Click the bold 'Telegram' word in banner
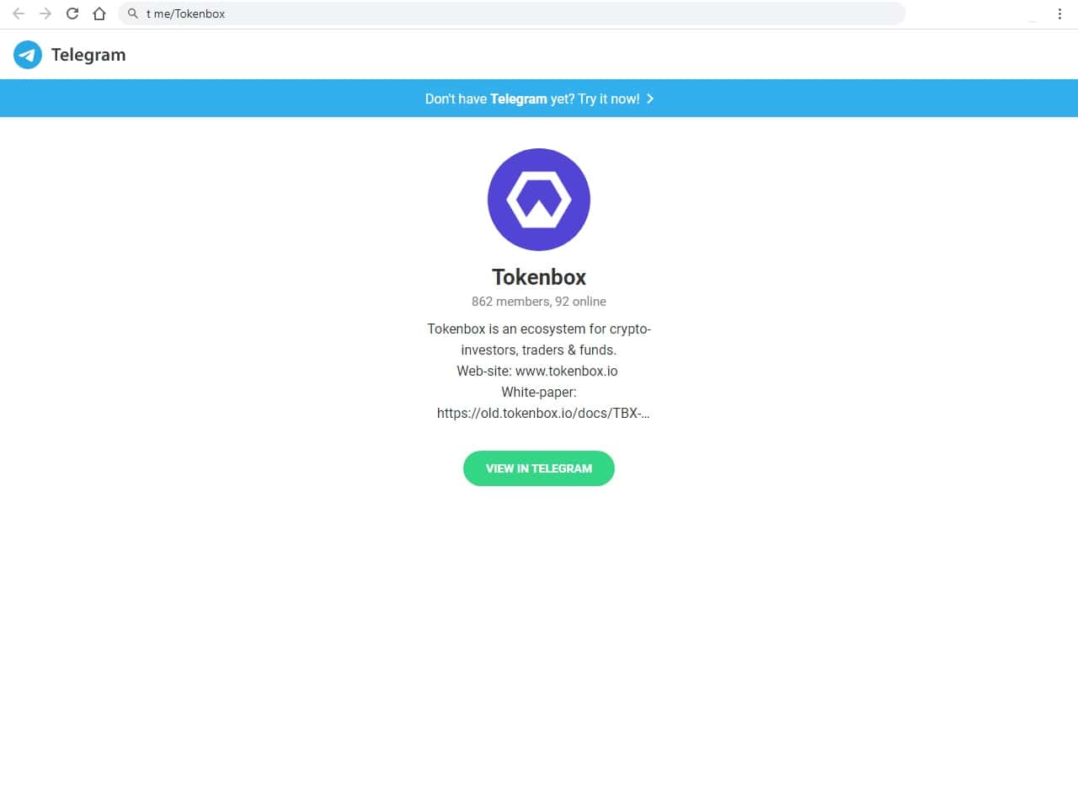1078x797 pixels. (x=519, y=99)
